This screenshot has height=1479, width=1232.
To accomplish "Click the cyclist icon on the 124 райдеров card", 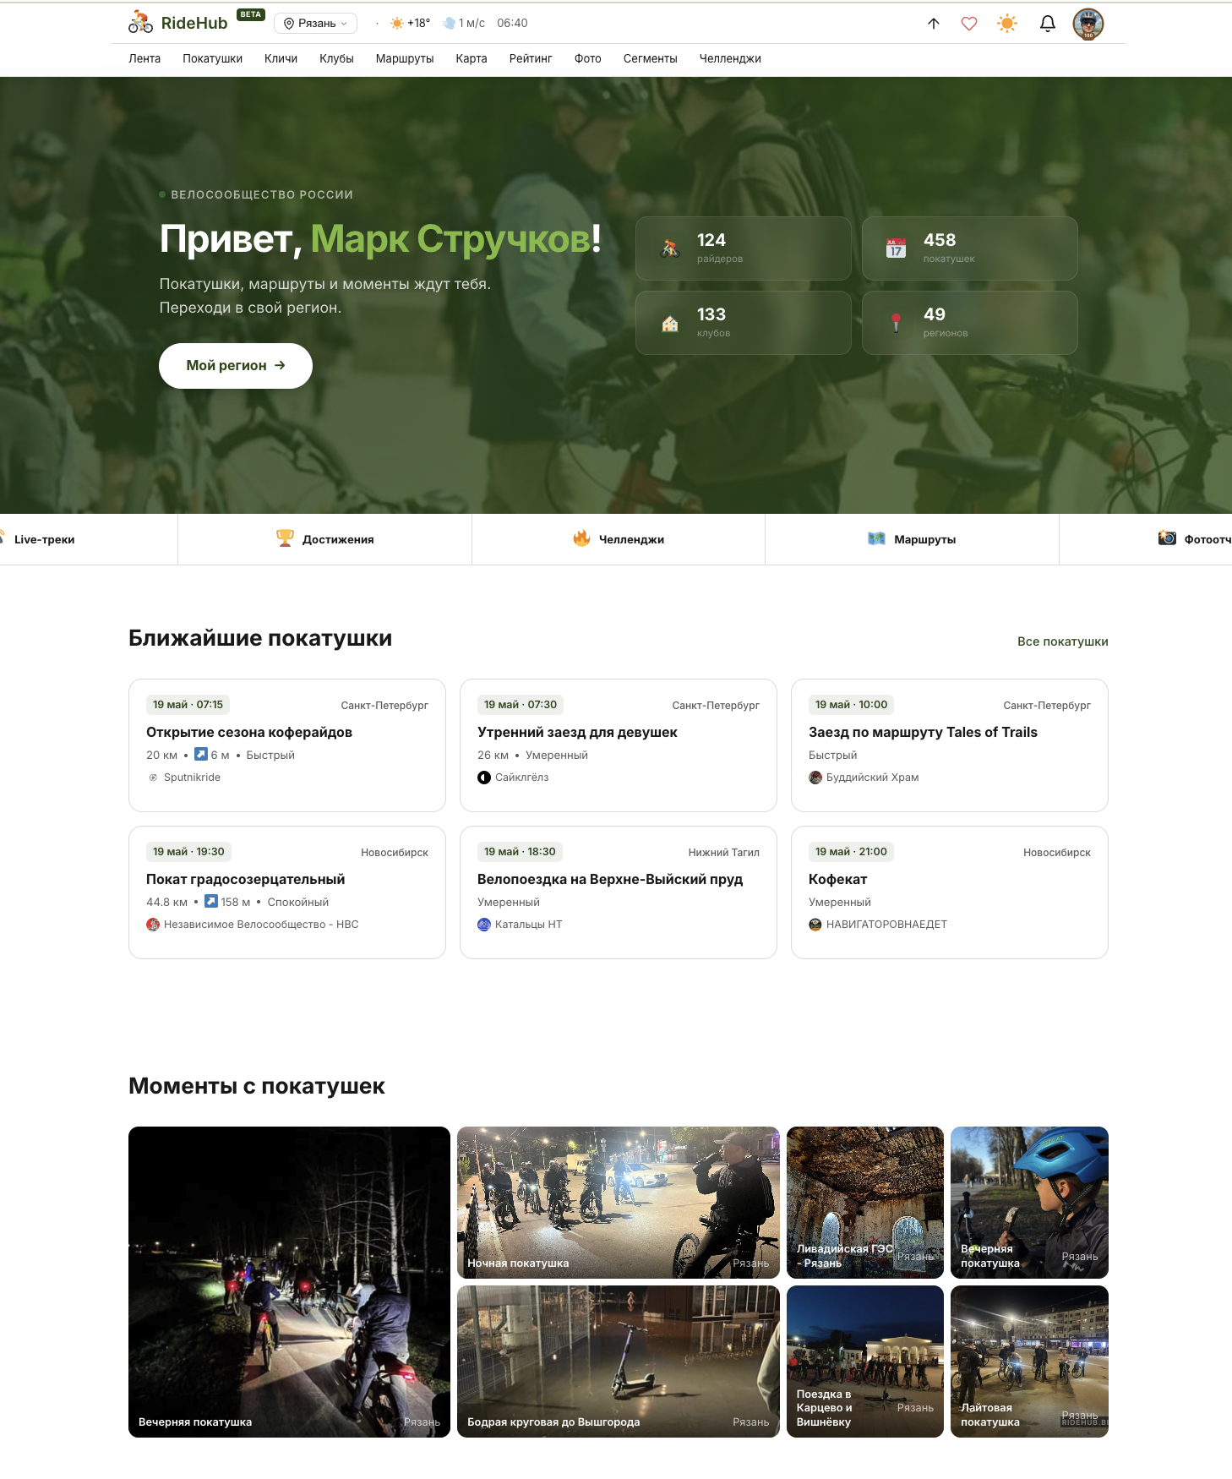I will click(670, 248).
